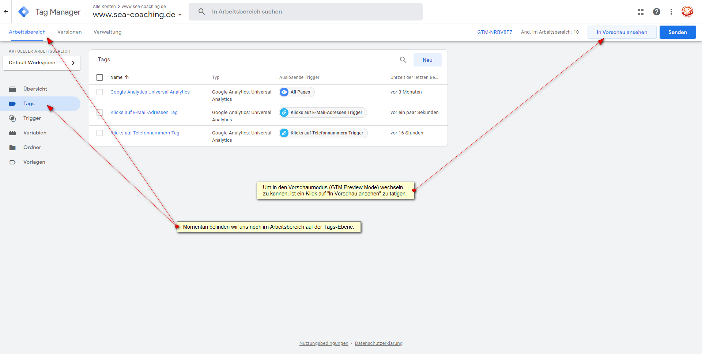702x354 pixels.
Task: Open the three-dot more options menu
Action: pos(671,12)
